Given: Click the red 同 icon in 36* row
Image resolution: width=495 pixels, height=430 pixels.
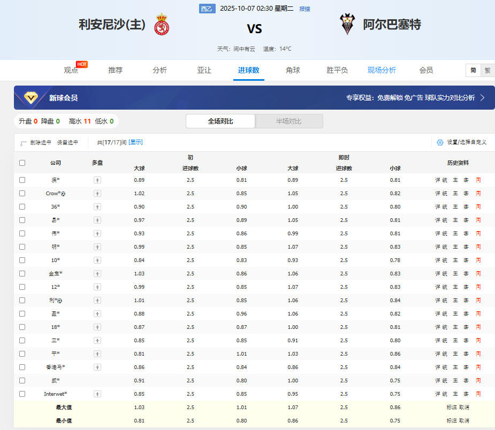Looking at the screenshot, I should point(478,207).
